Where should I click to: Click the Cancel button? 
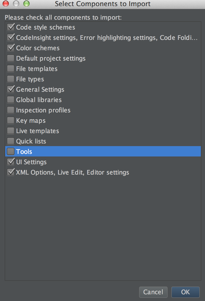pyautogui.click(x=153, y=292)
